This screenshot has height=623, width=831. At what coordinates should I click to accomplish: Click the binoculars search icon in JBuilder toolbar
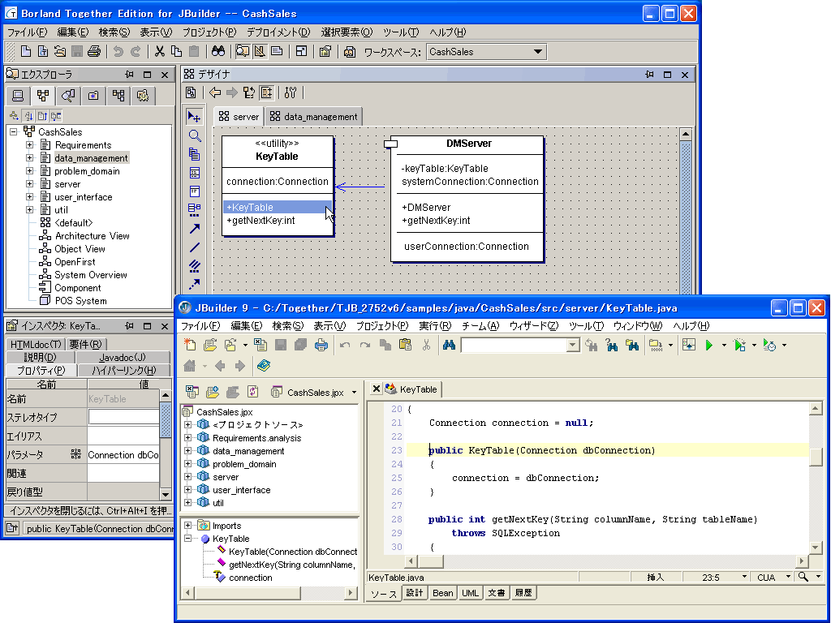[449, 346]
